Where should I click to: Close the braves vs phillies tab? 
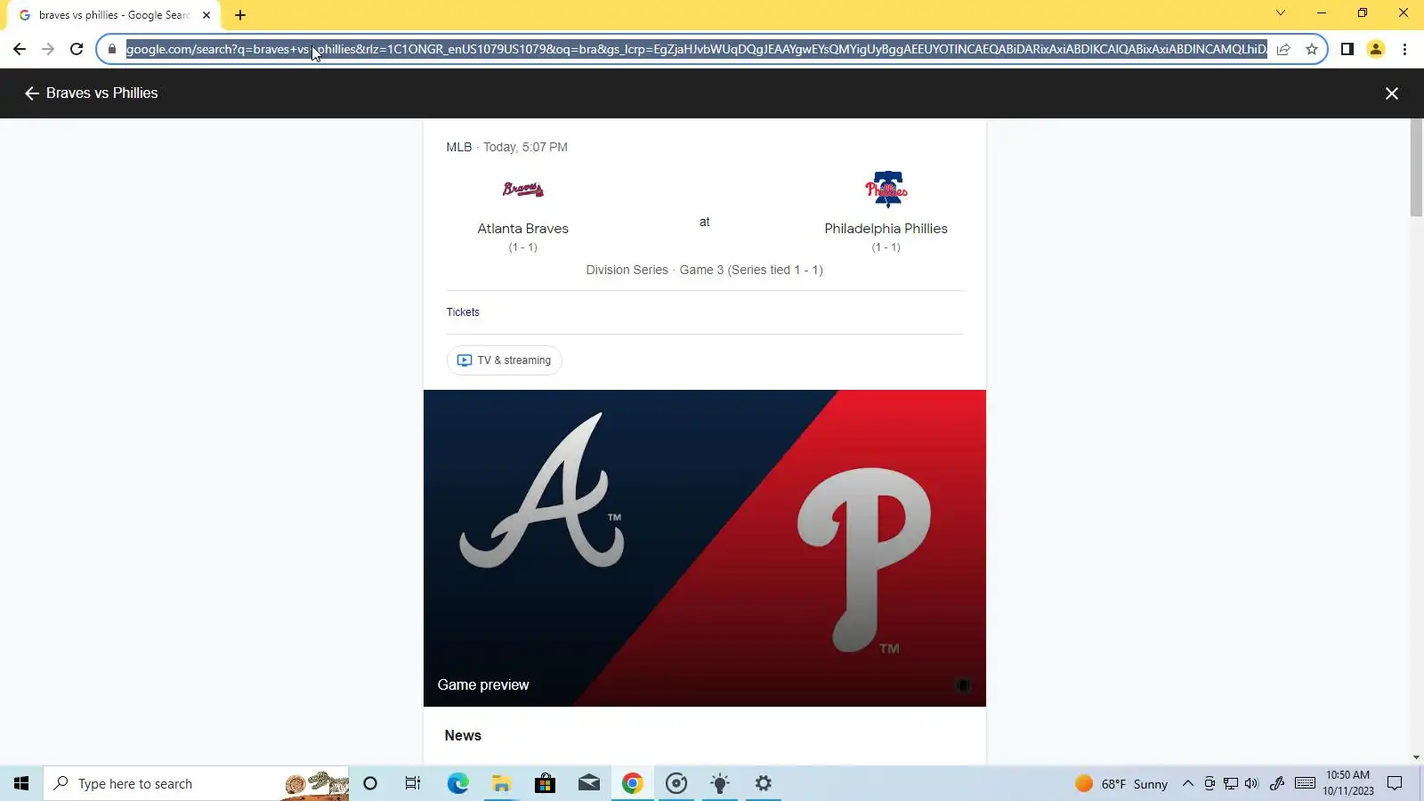click(206, 15)
